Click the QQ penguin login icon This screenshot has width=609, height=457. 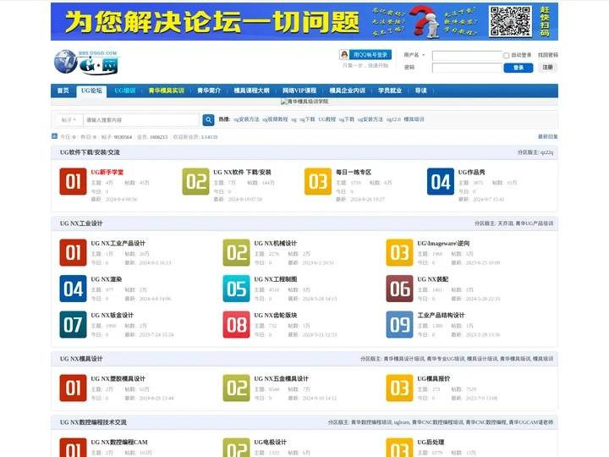coord(344,55)
